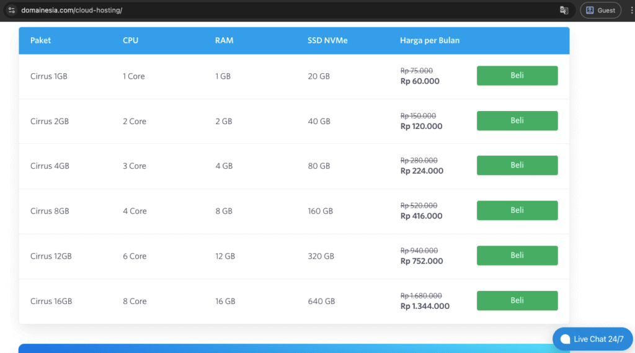Click the 16 GB RAM cell

click(225, 301)
